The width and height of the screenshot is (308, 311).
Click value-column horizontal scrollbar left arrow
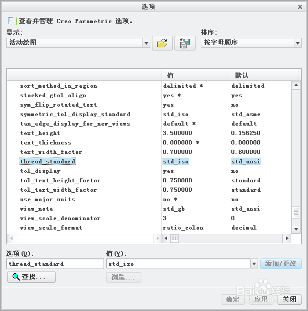tap(166, 238)
